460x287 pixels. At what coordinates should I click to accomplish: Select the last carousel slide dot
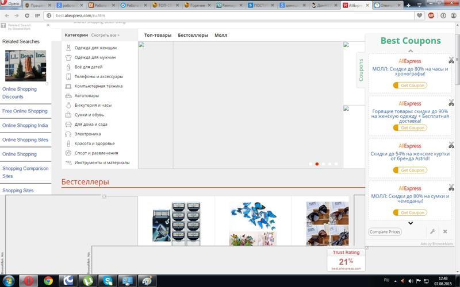click(336, 164)
